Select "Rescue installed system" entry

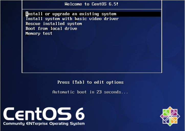[x=54, y=24]
